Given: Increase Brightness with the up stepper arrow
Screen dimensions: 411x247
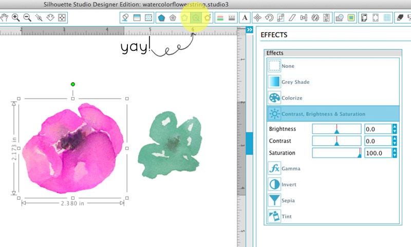Looking at the screenshot, I should coord(395,126).
